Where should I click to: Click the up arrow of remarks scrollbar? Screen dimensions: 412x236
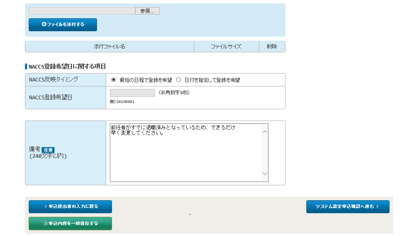(265, 132)
